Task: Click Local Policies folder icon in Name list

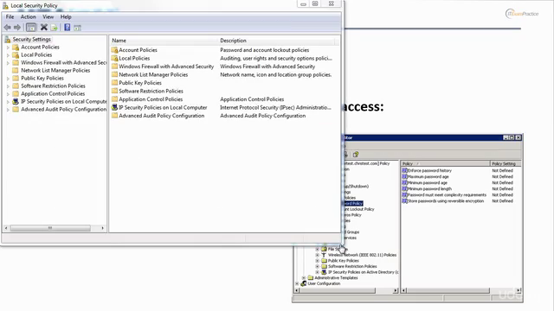Action: tap(114, 58)
